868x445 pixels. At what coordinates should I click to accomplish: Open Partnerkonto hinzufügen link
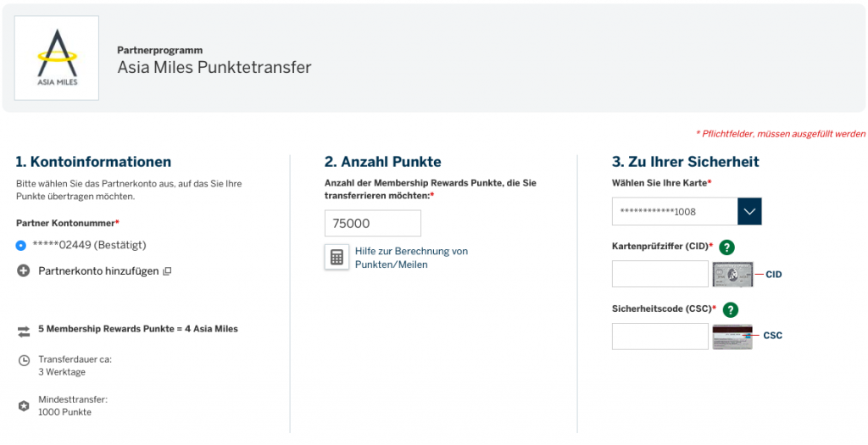click(98, 271)
